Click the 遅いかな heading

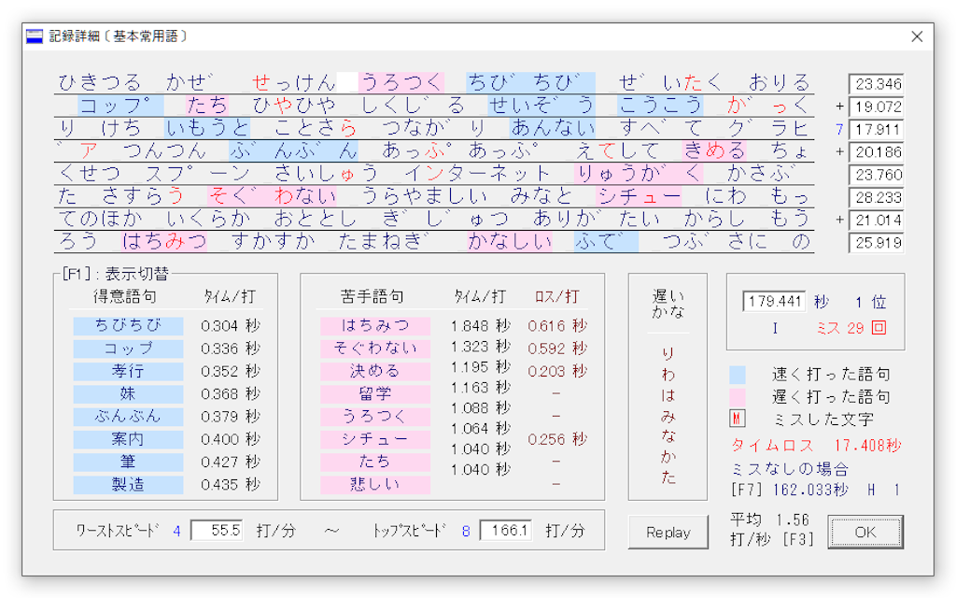pos(668,304)
